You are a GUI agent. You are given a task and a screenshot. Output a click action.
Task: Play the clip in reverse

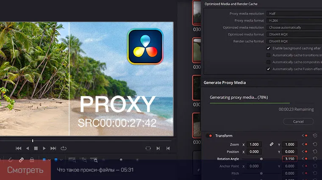click(28, 148)
